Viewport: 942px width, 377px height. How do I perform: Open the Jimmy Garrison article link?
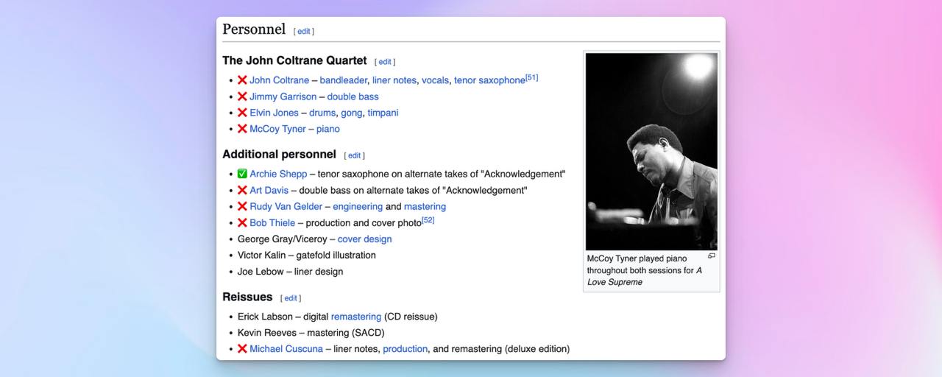(x=283, y=96)
